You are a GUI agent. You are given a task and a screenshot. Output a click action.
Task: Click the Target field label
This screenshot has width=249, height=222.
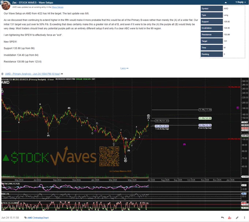coord(212,41)
